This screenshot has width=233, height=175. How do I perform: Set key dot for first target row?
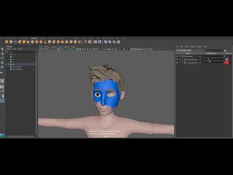[x=230, y=59]
